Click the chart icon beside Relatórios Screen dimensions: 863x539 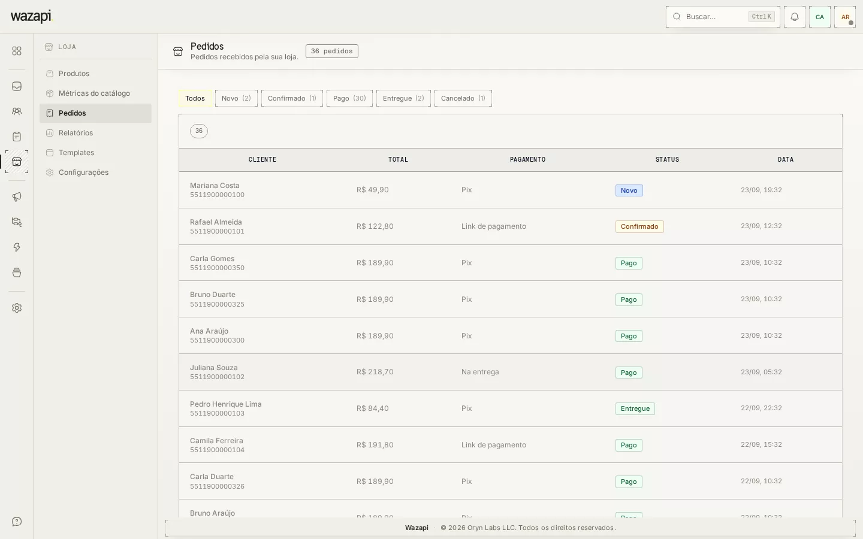50,133
